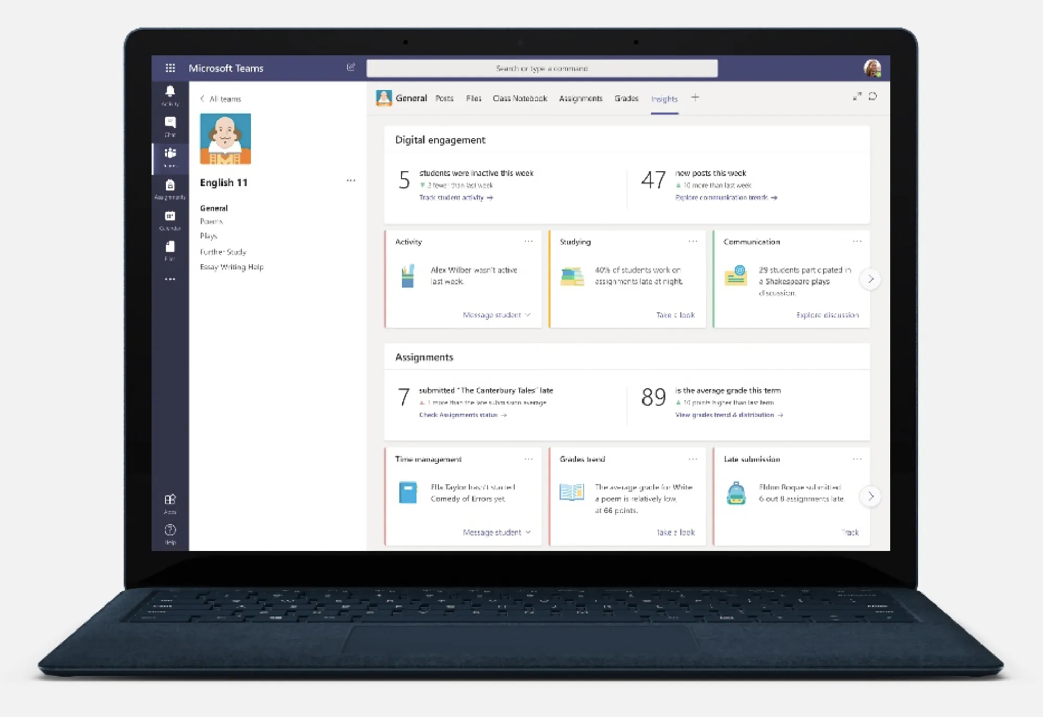
Task: Click Take a look in Studying card
Action: pyautogui.click(x=675, y=315)
